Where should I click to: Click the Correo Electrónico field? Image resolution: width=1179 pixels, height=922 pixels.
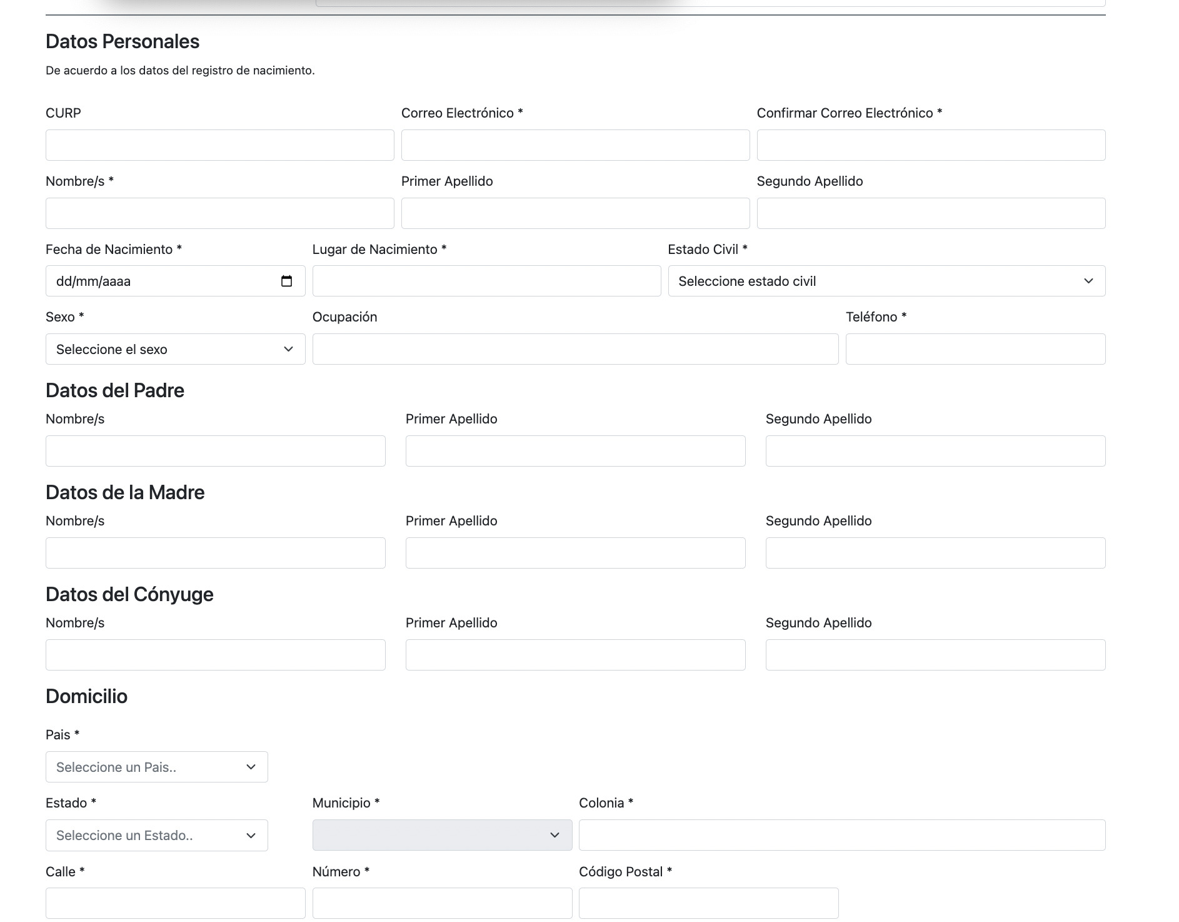(x=575, y=145)
